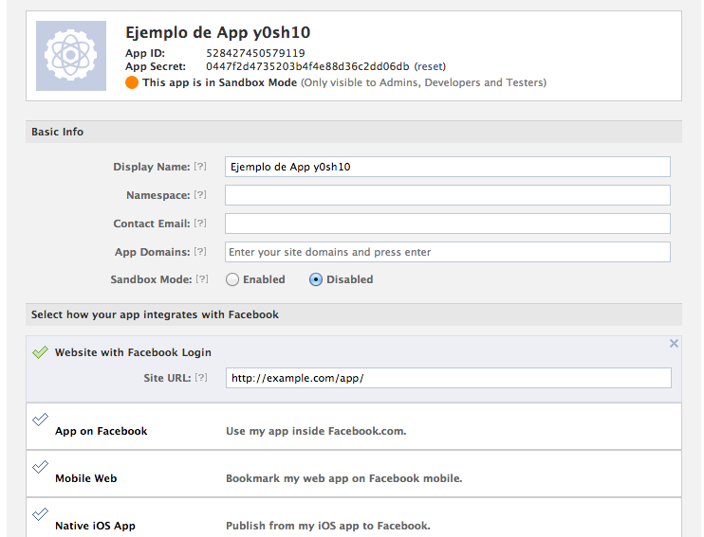Close the Website with Facebook Login section
The width and height of the screenshot is (704, 537).
click(674, 344)
